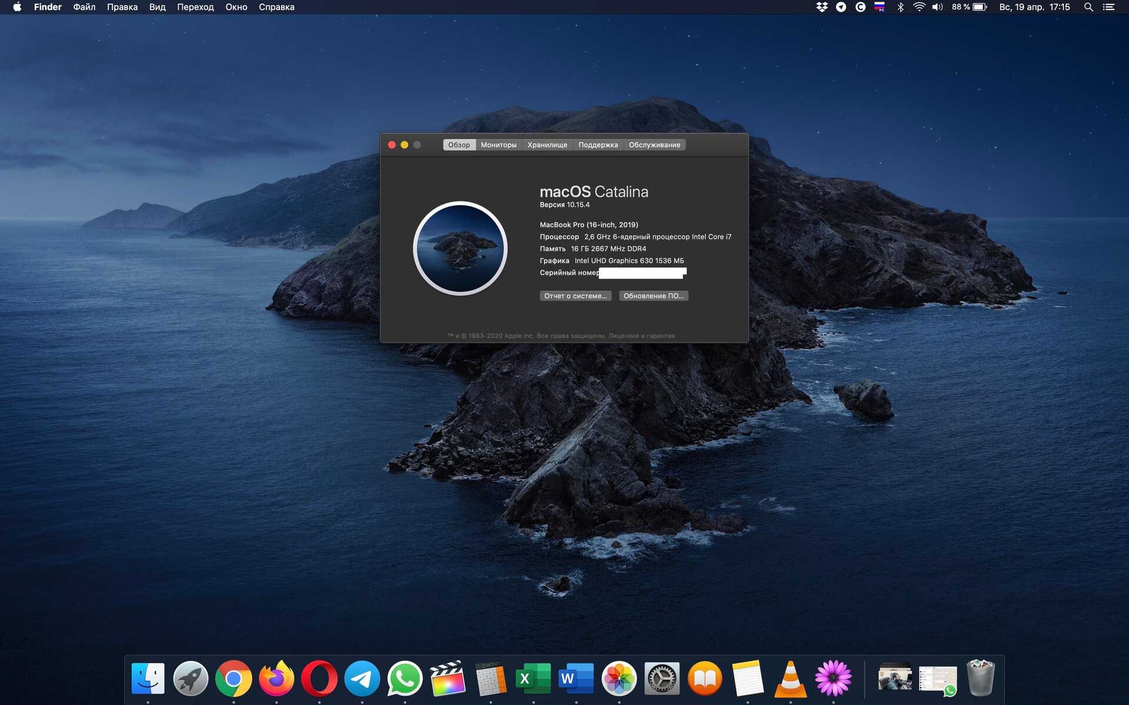Open Spotlight search magnifier

(x=1088, y=7)
